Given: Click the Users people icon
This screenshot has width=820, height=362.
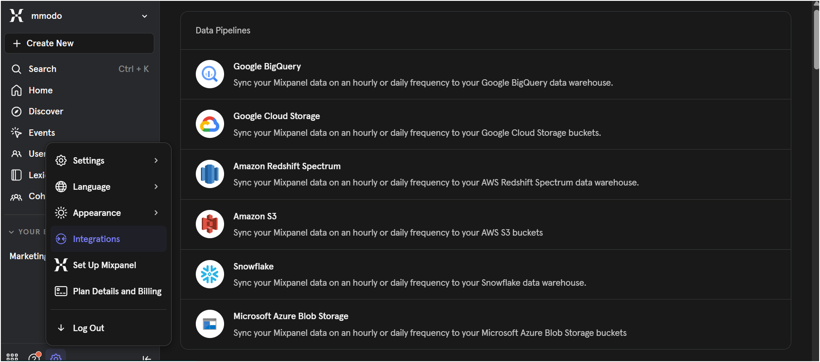Looking at the screenshot, I should tap(16, 154).
